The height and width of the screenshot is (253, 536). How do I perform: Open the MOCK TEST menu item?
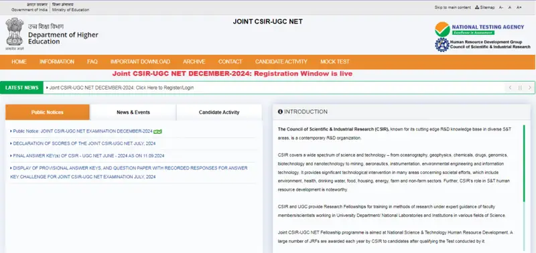tap(335, 62)
